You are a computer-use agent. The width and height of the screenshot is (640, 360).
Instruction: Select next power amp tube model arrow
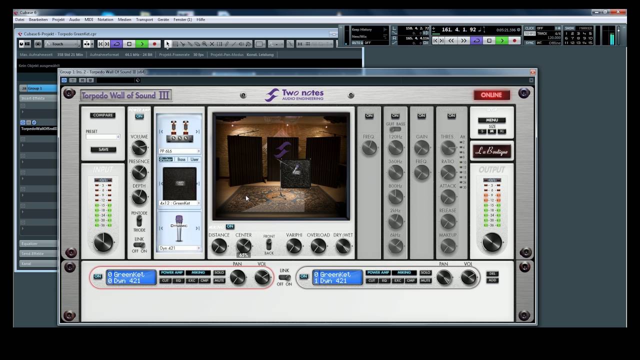(197, 131)
